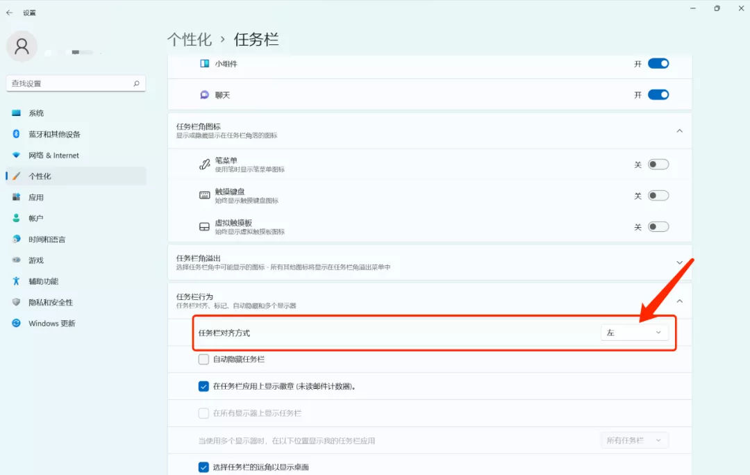Click the 辅助功能 accessibility icon

[16, 281]
